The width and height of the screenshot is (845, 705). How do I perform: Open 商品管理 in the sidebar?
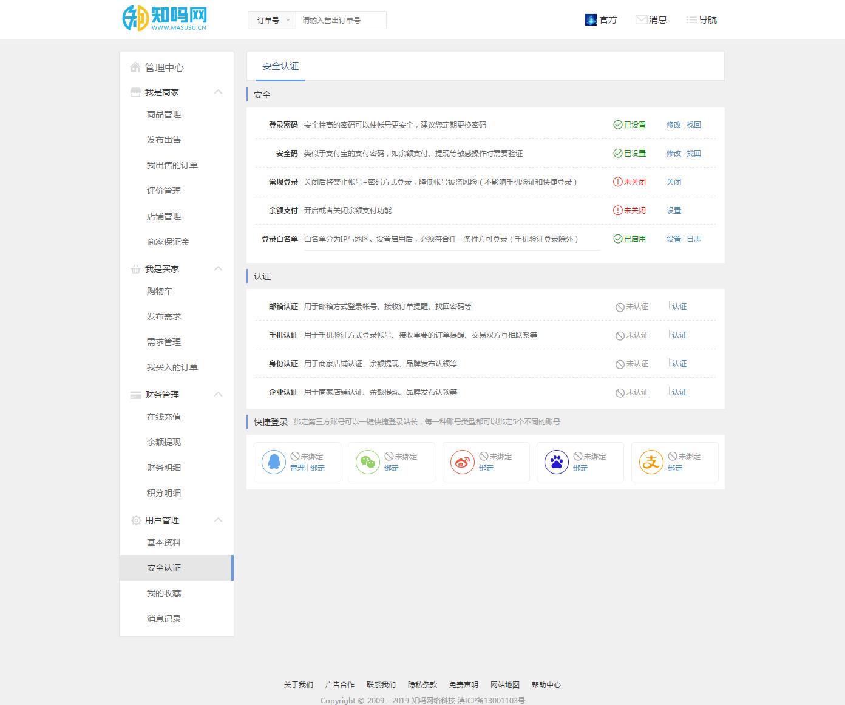click(164, 114)
